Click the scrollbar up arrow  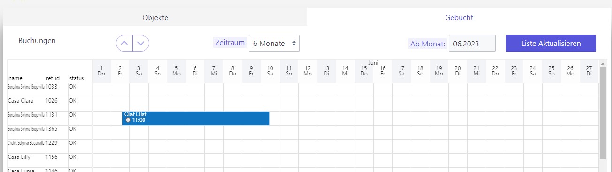pos(603,63)
